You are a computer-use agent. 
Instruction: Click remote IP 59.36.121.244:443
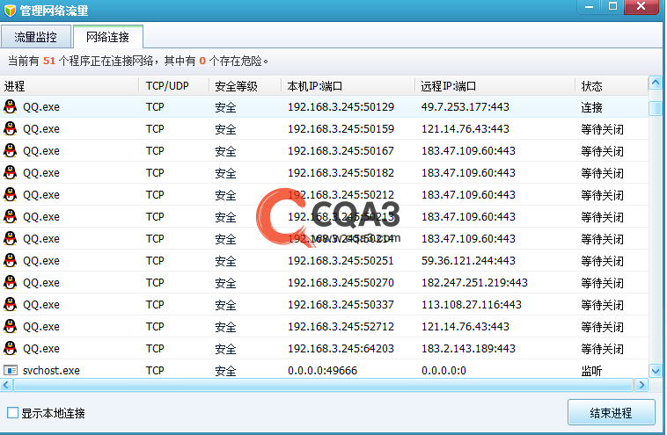468,260
